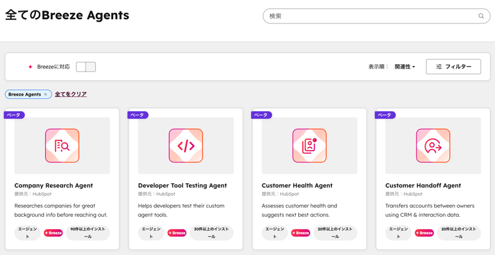Click inside the 検索 search field
This screenshot has width=495, height=255.
tap(371, 16)
